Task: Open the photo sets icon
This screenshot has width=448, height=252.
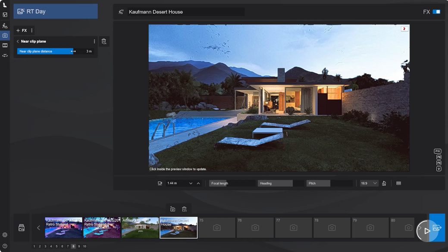Action: click(x=21, y=227)
